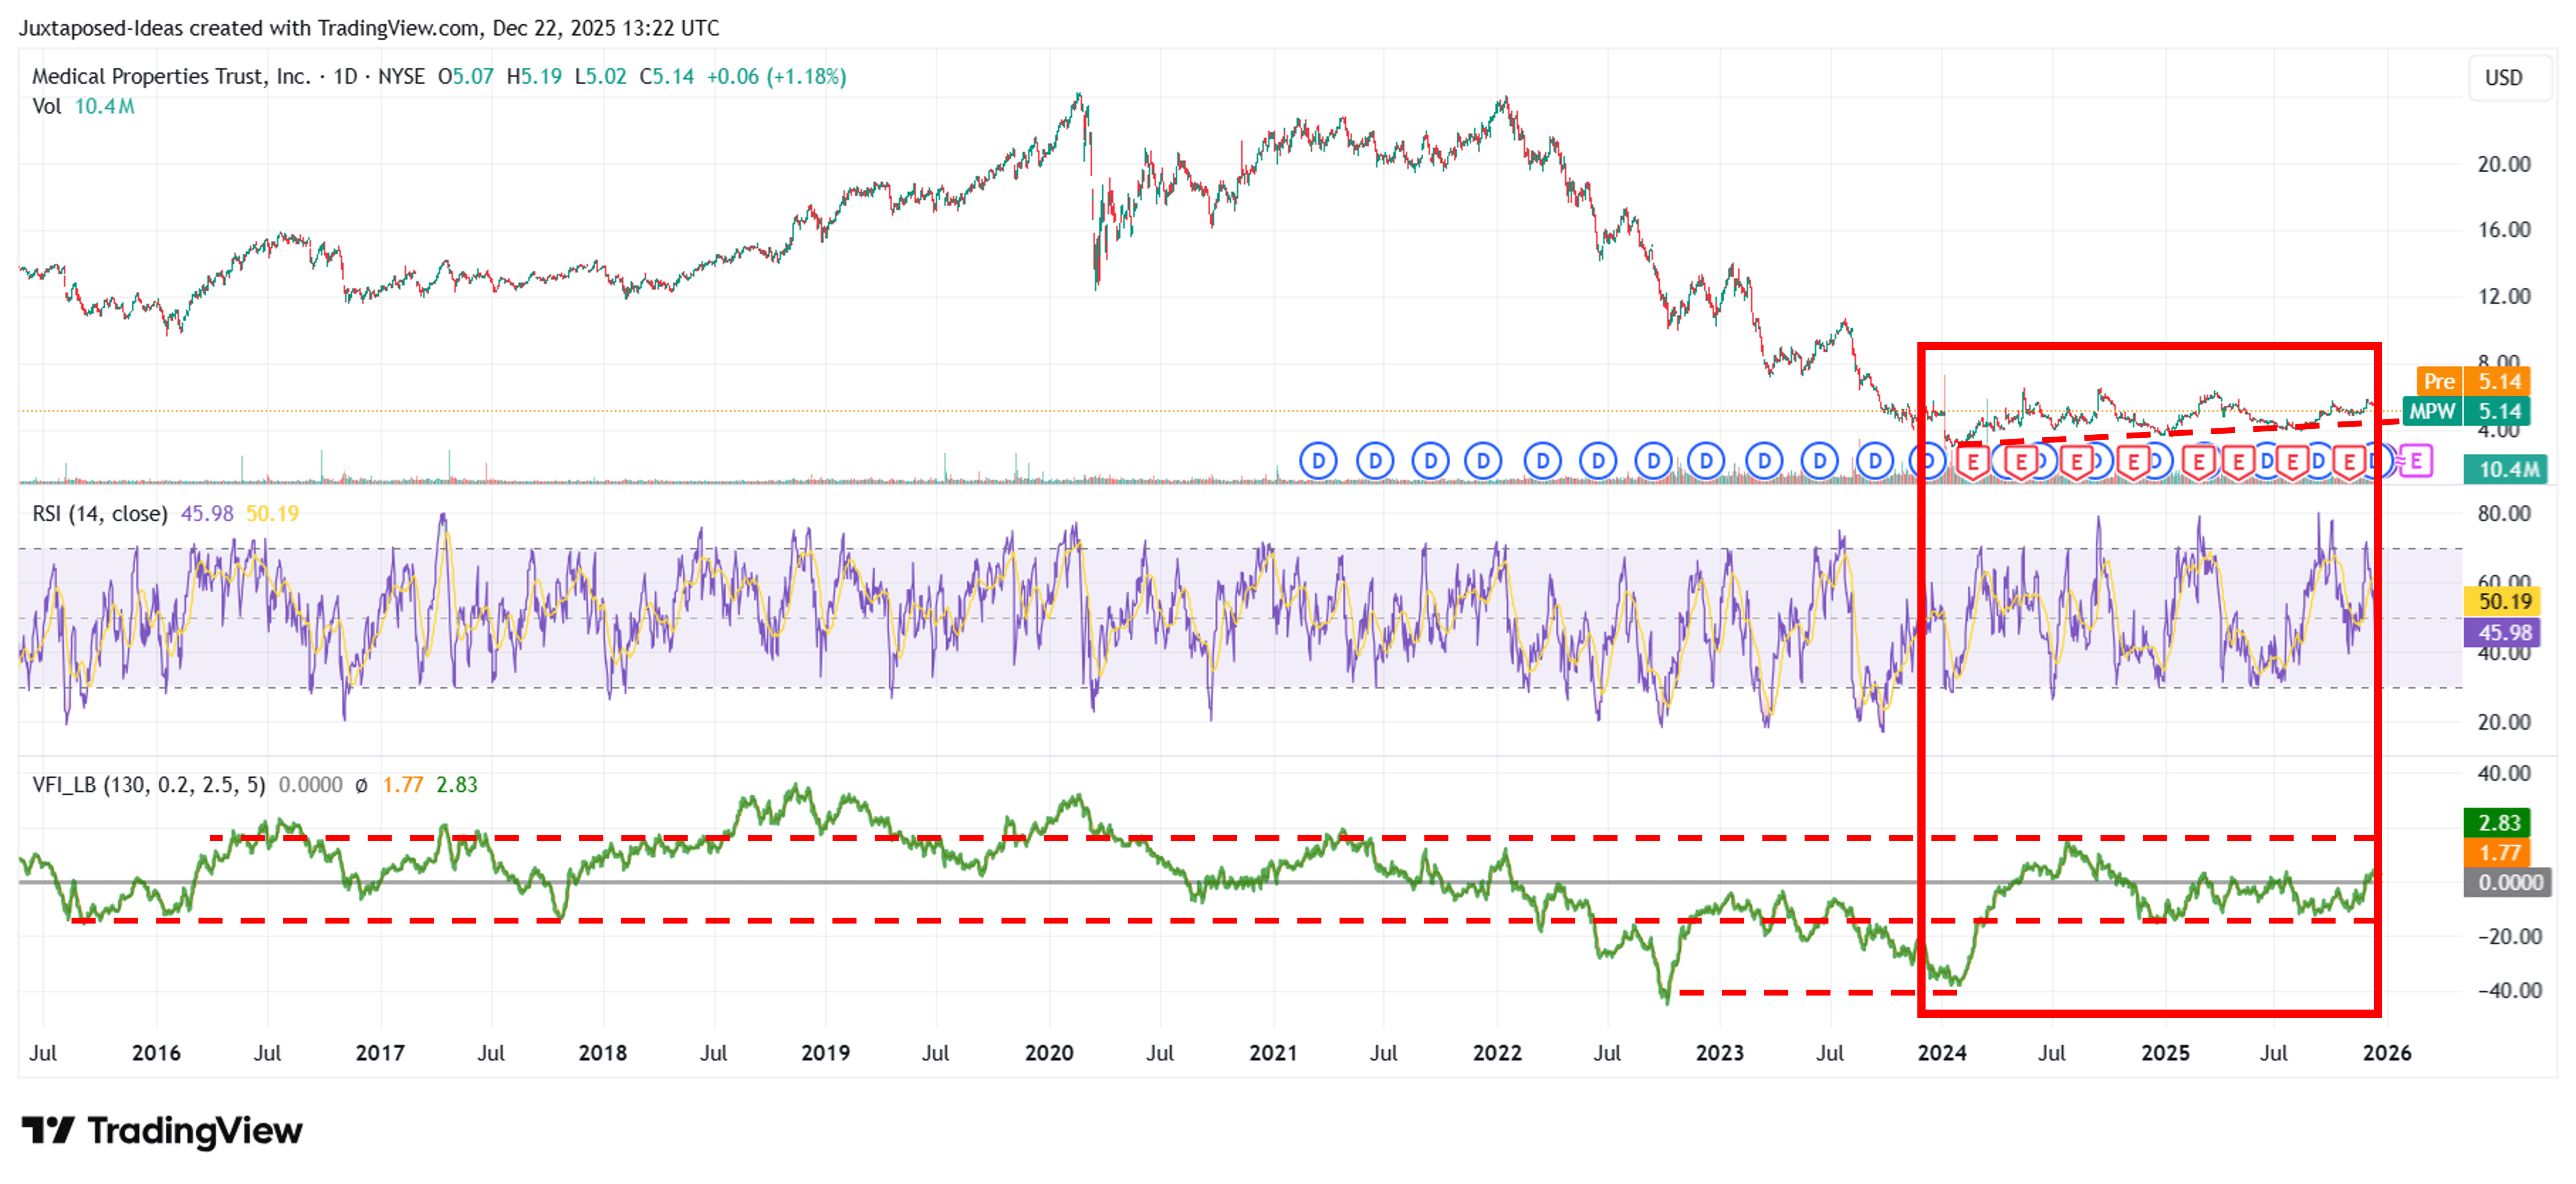Click the "2026" label on the time axis
The height and width of the screenshot is (1184, 2576).
(2388, 1053)
